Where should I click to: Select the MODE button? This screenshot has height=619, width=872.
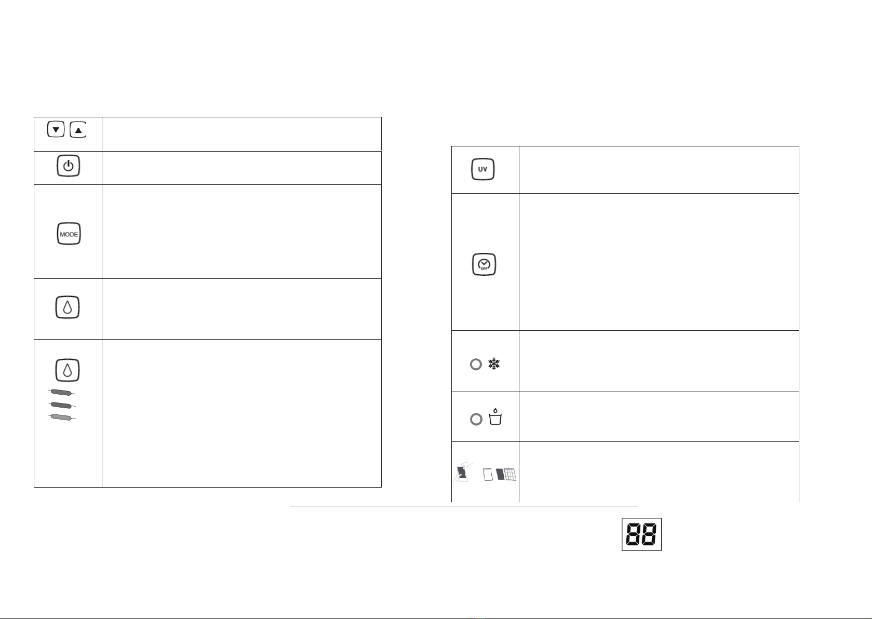(x=69, y=234)
